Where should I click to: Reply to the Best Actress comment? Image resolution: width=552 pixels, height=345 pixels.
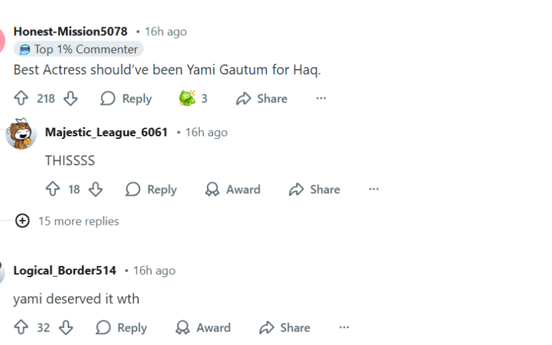coord(126,98)
